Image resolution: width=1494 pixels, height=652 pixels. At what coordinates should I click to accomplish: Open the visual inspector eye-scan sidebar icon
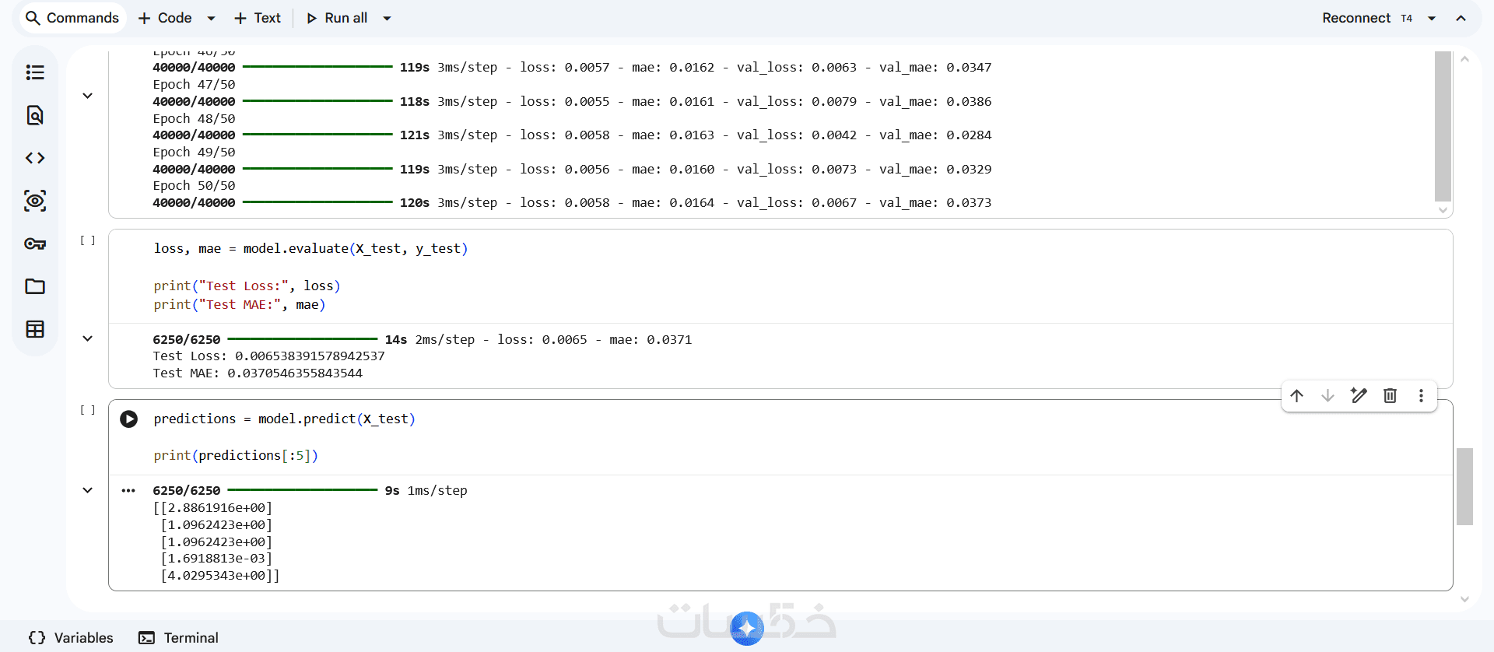pyautogui.click(x=35, y=201)
